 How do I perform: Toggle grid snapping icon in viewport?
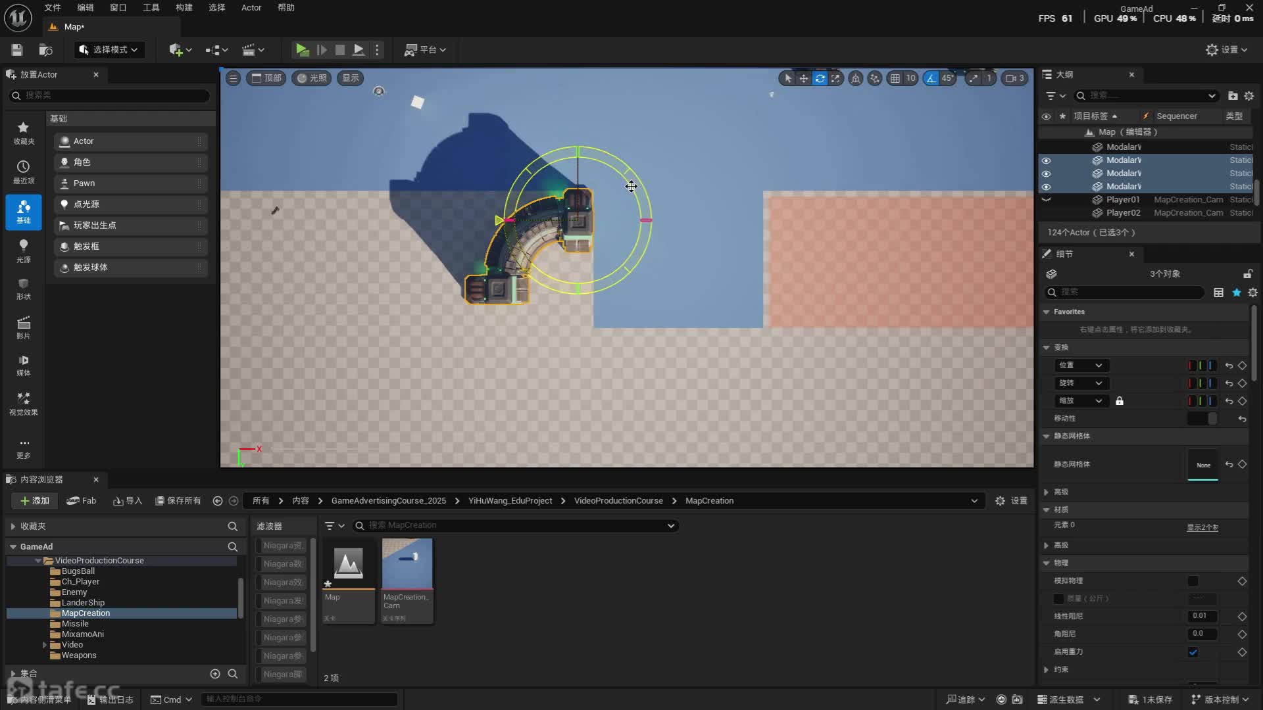pos(895,78)
